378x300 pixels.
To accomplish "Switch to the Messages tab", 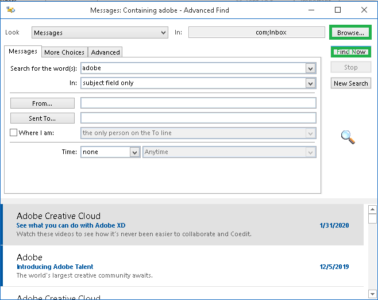I will tap(23, 51).
